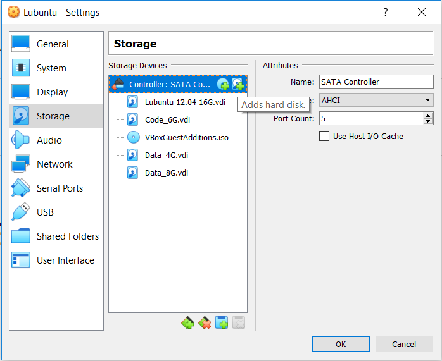Go to Serial Ports settings
This screenshot has width=442, height=361.
[56, 188]
